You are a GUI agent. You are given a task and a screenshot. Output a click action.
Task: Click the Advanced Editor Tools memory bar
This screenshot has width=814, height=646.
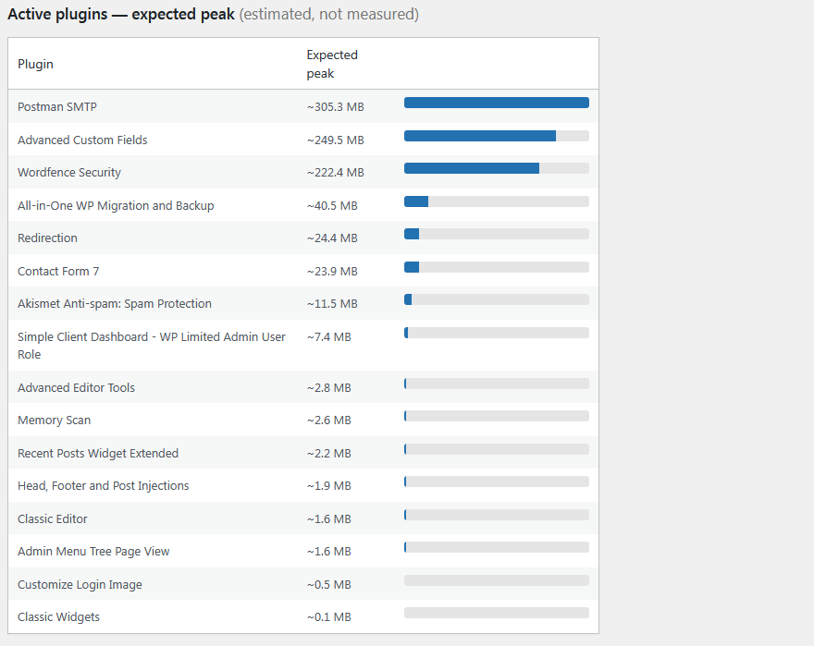497,384
